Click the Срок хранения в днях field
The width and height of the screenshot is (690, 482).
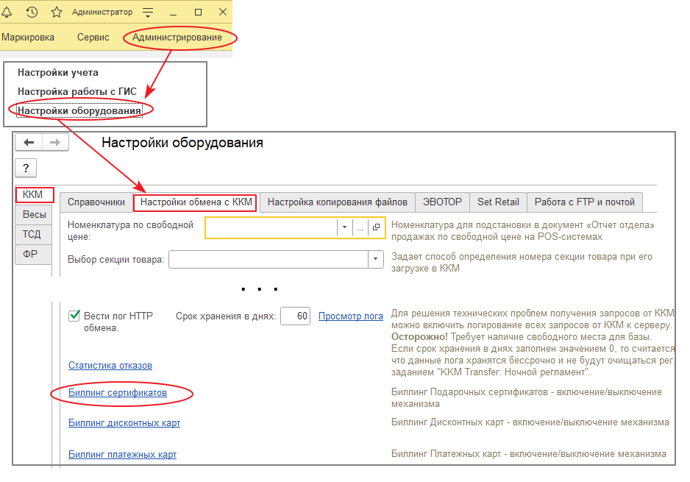(x=295, y=316)
